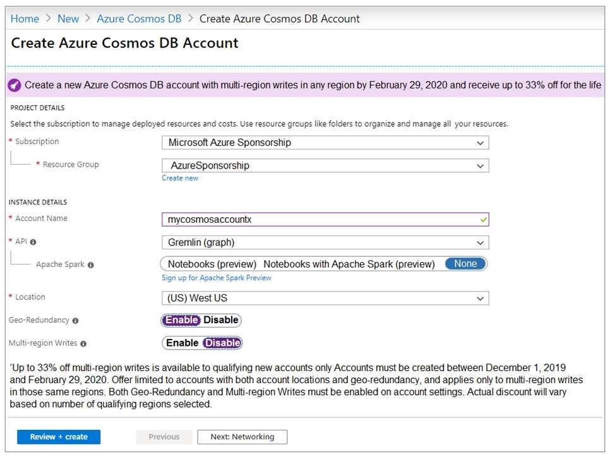Select Notebooks (preview) option
610x457 pixels.
tap(212, 264)
